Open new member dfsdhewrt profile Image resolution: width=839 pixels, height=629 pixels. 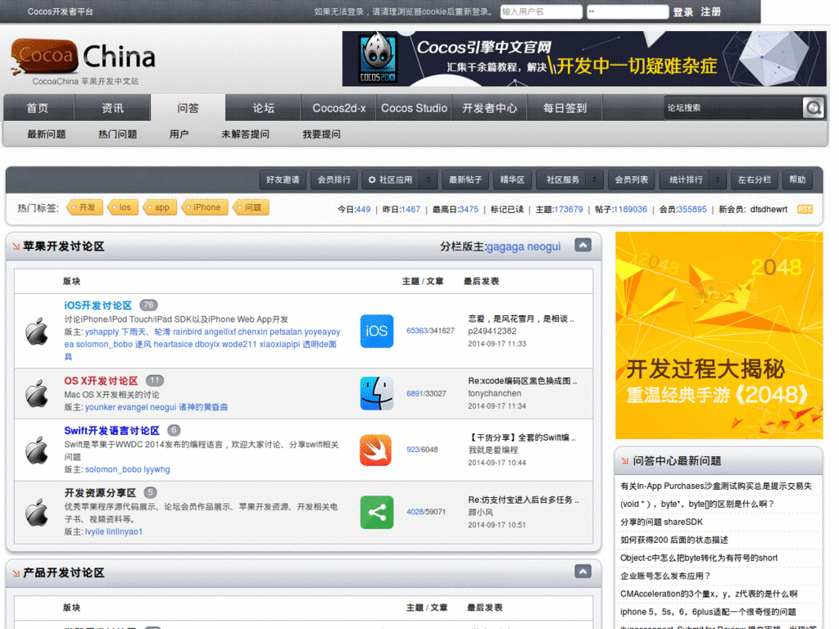tap(769, 209)
